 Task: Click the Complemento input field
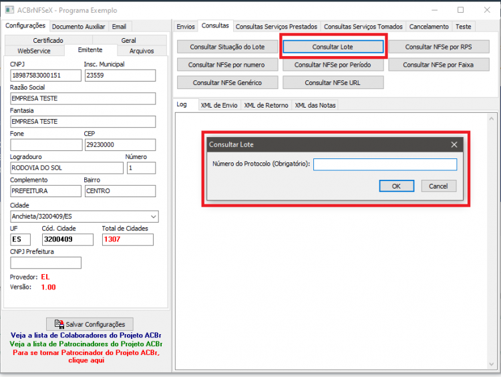click(45, 191)
